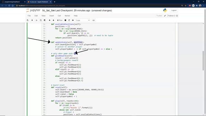The width and height of the screenshot is (206, 116).
Task: Rename the notebook via tic_tac_toe title
Action: (48, 10)
